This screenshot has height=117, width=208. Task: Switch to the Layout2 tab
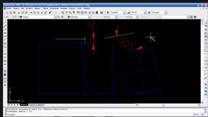pos(40,105)
